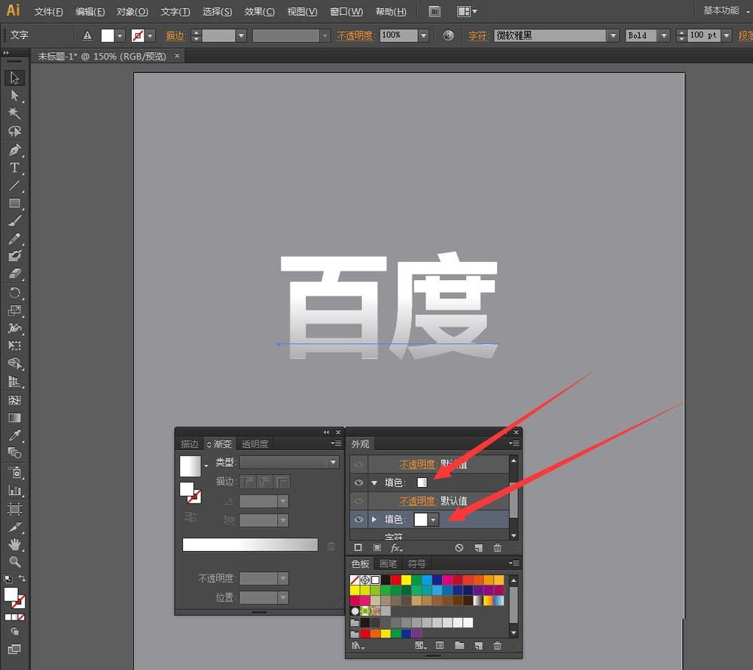Clear appearance with the no-symbol icon

point(459,547)
